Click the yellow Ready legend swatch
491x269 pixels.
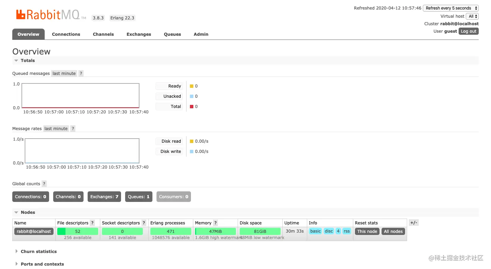tap(192, 86)
